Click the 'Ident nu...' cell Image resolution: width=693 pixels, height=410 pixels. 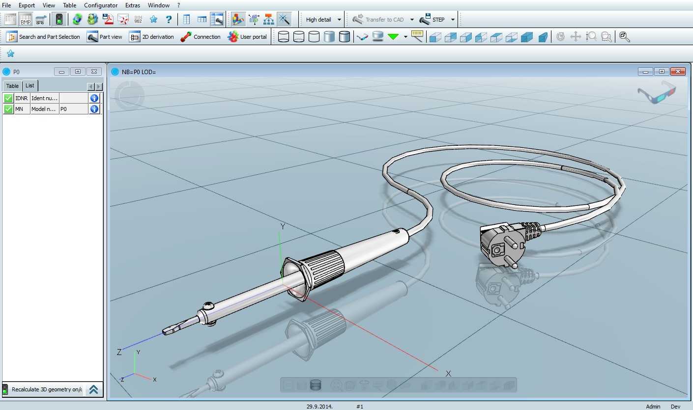45,98
